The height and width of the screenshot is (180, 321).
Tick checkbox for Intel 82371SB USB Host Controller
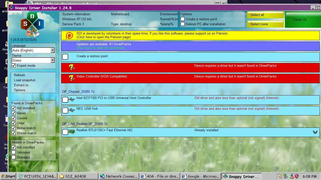click(65, 100)
